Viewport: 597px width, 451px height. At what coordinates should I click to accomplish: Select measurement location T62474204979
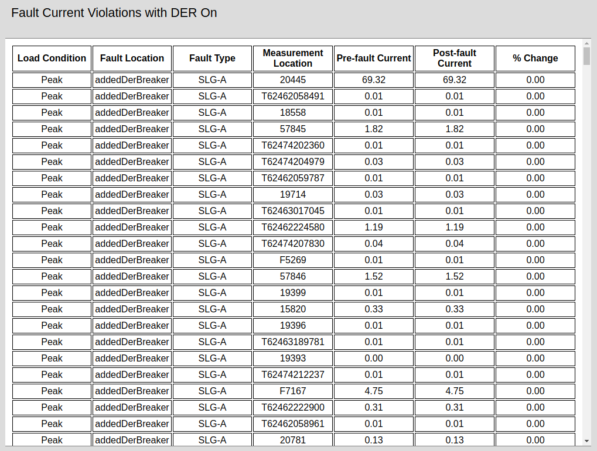click(x=293, y=161)
